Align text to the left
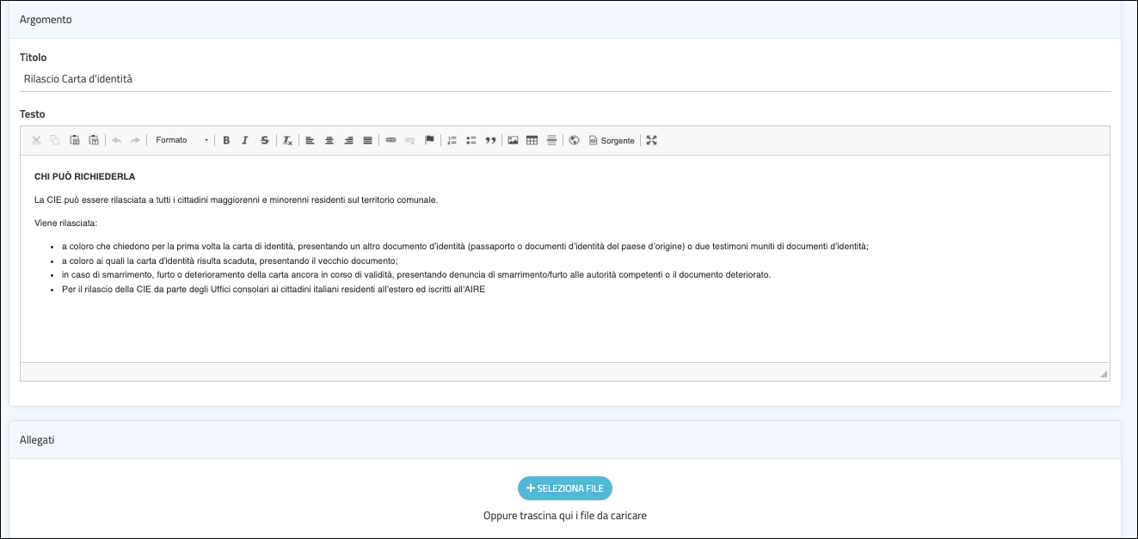The image size is (1138, 539). 311,140
